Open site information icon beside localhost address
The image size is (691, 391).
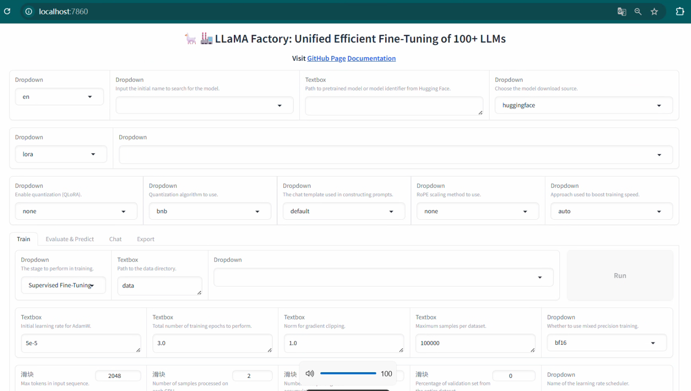point(29,11)
